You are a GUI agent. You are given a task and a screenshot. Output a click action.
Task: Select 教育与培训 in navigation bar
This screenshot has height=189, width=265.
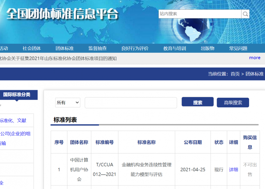175,48
